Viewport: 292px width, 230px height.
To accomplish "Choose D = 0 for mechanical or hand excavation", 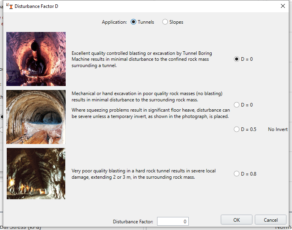I will pos(237,105).
